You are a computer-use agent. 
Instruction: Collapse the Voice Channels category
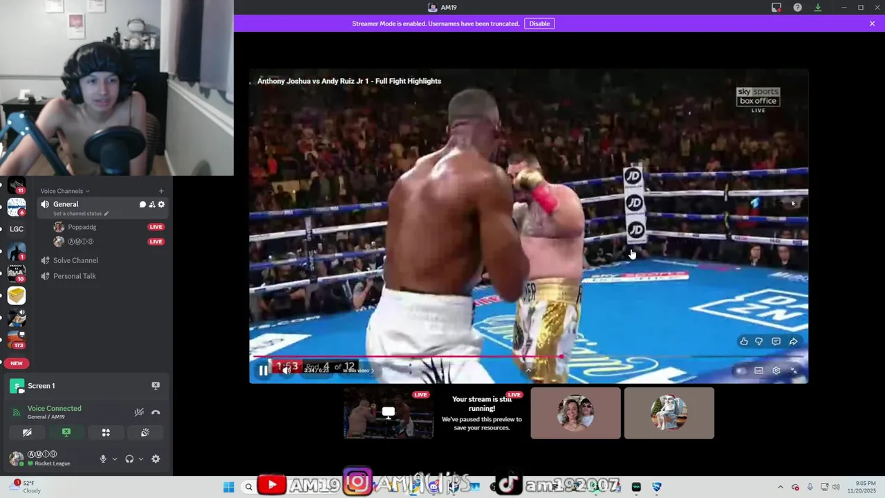pyautogui.click(x=64, y=191)
